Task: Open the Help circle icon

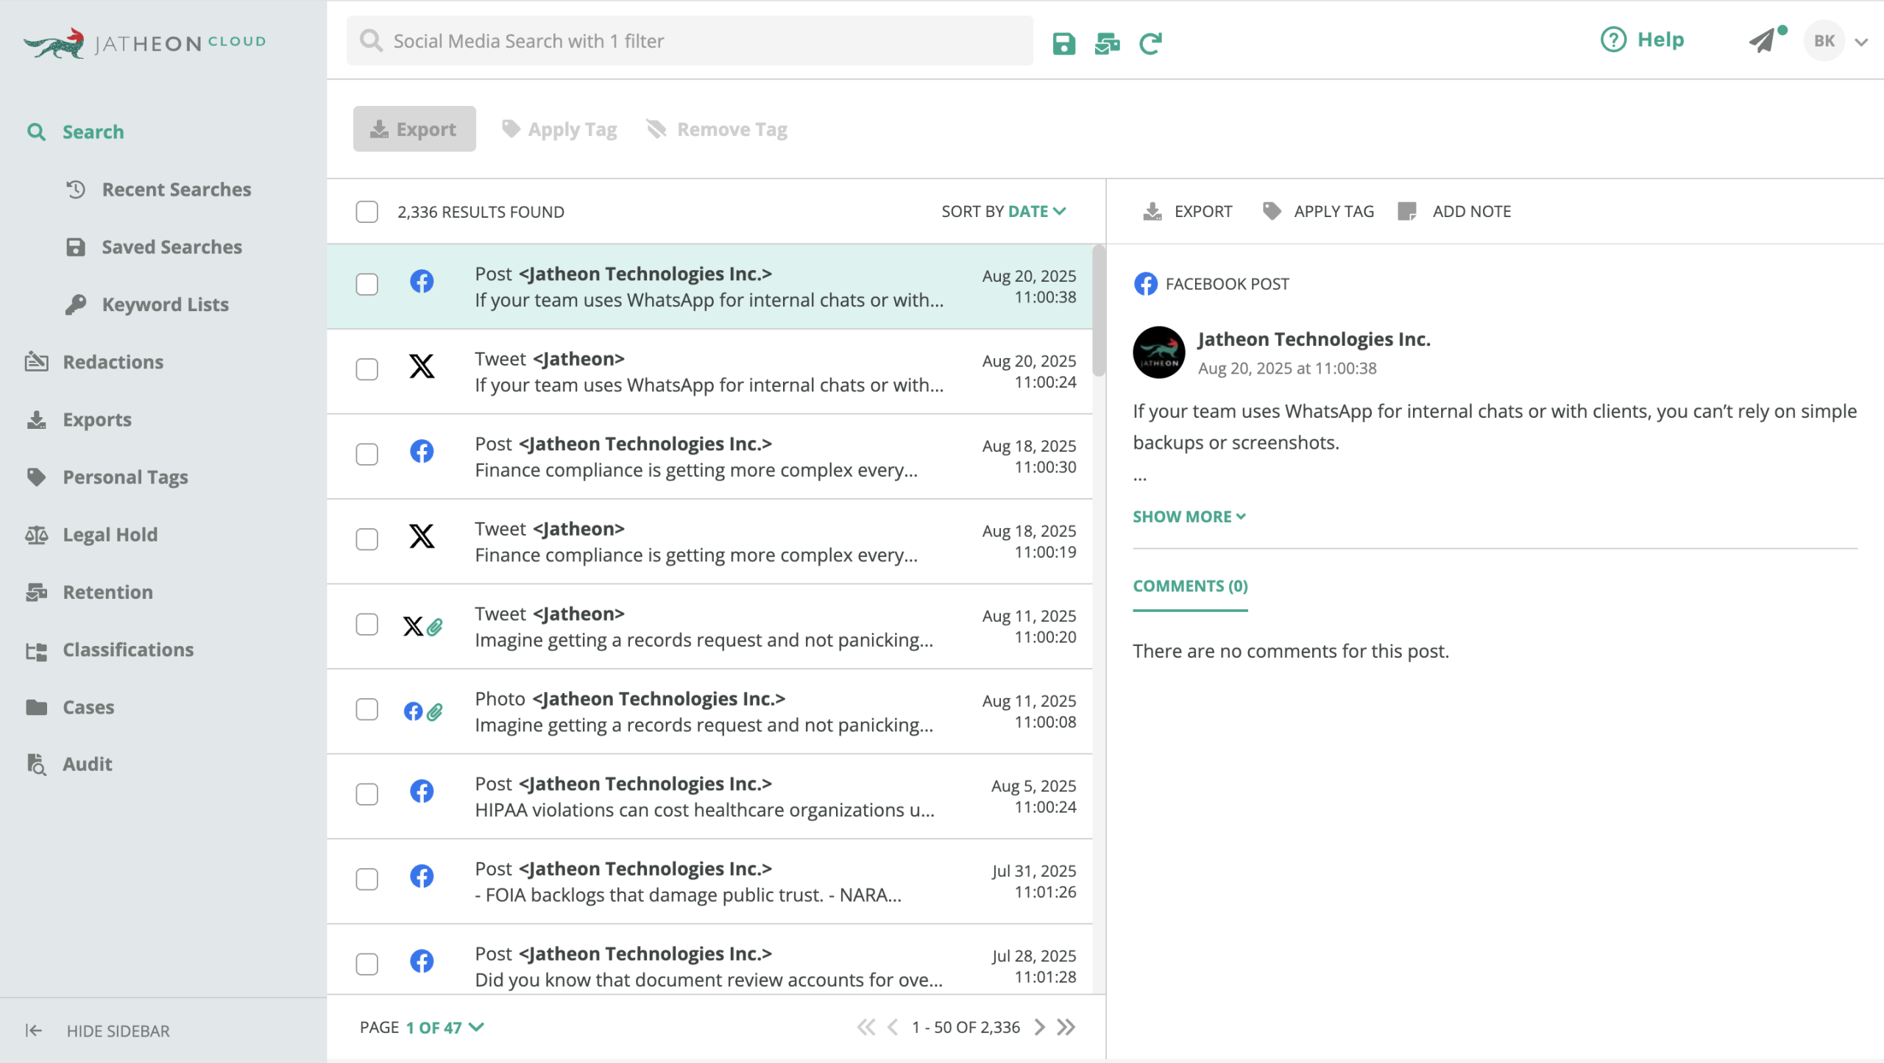Action: tap(1613, 40)
